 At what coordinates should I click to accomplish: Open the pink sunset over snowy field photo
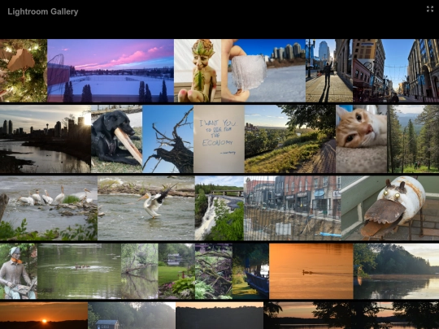pos(111,71)
